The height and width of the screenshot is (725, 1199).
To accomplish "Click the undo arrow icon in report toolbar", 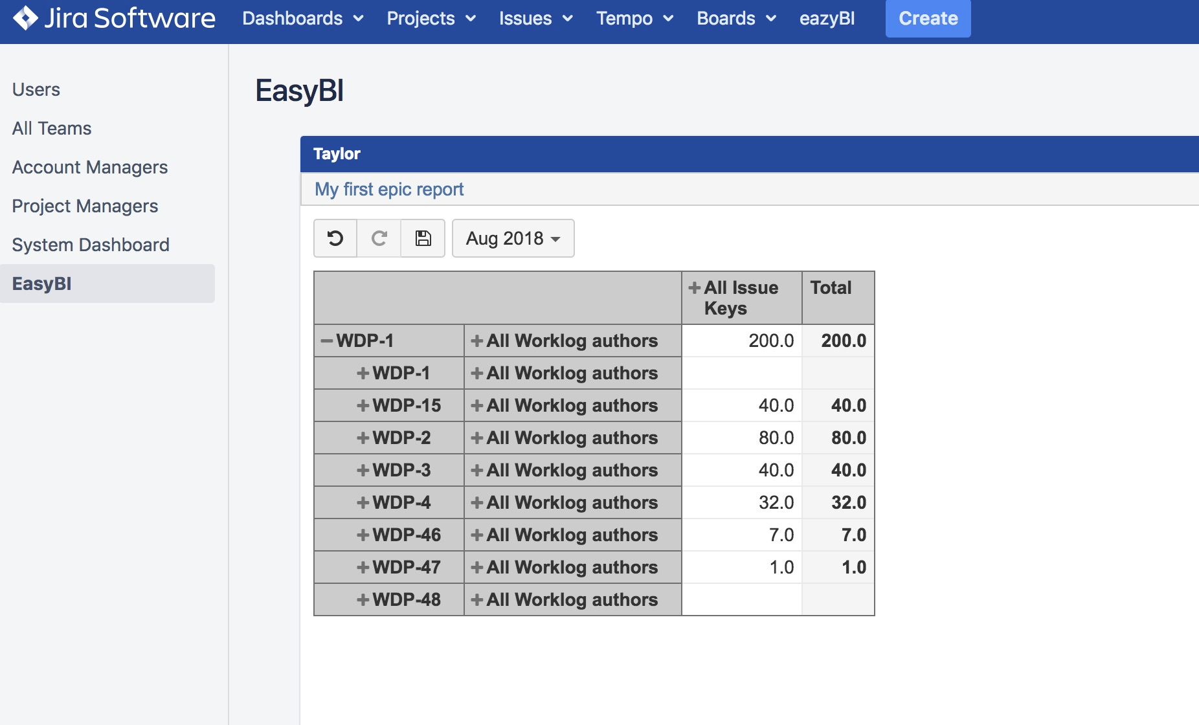I will click(x=335, y=238).
